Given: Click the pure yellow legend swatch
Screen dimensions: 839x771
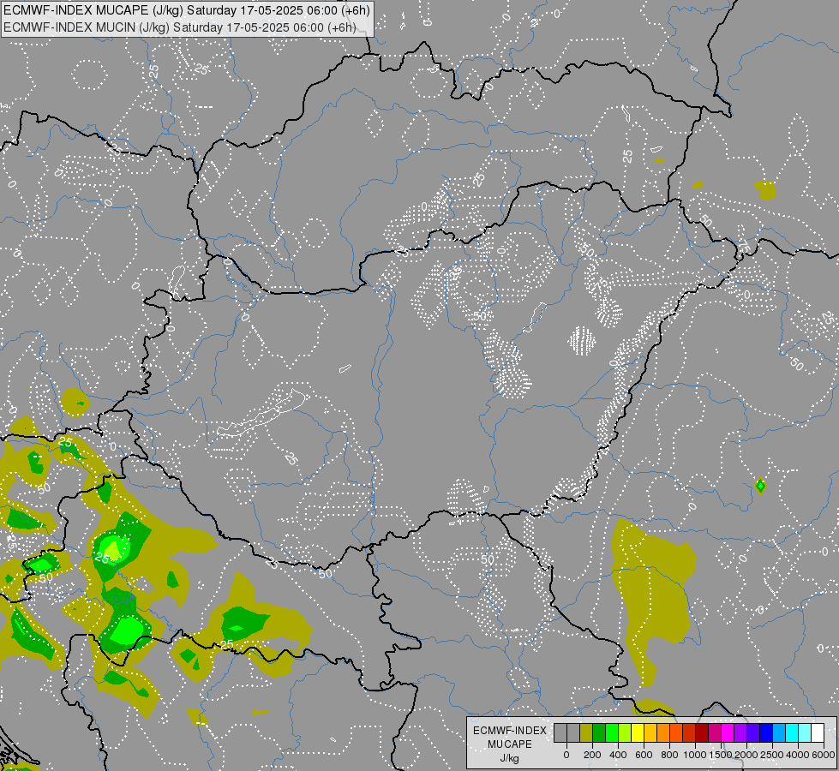Looking at the screenshot, I should 638,733.
